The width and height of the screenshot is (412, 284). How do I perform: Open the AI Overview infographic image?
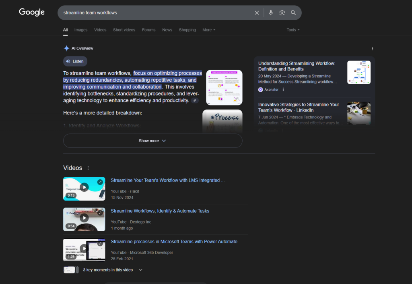224,87
